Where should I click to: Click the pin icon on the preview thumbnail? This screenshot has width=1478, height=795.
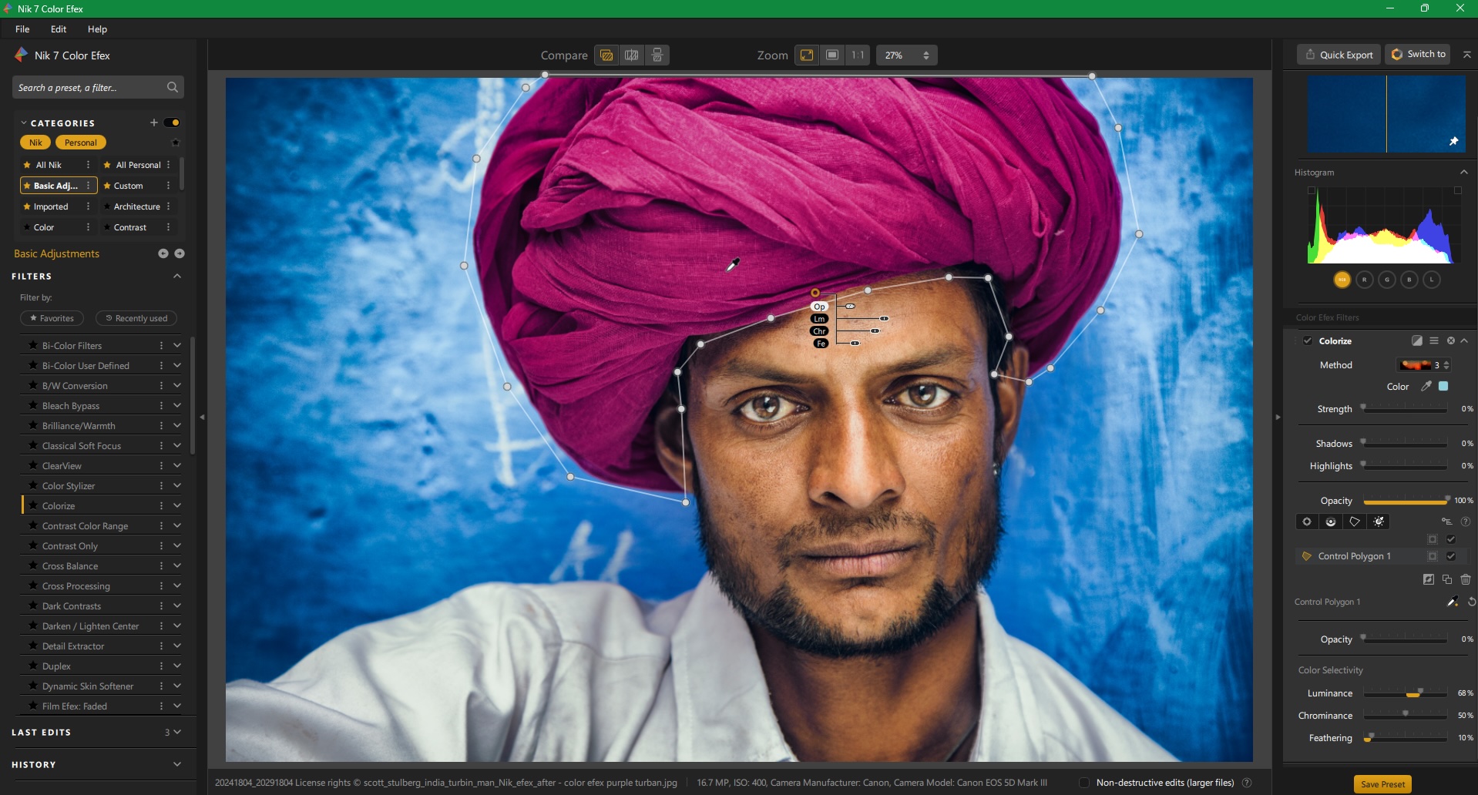click(1454, 141)
